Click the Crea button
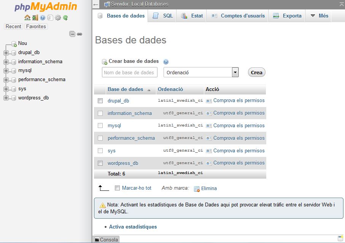The height and width of the screenshot is (243, 345). [256, 72]
